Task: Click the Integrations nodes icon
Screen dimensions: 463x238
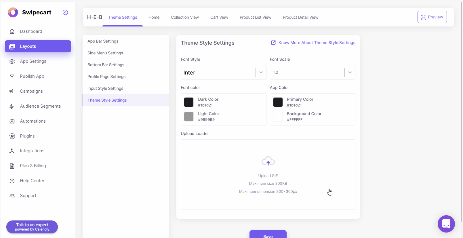Action: [x=12, y=151]
